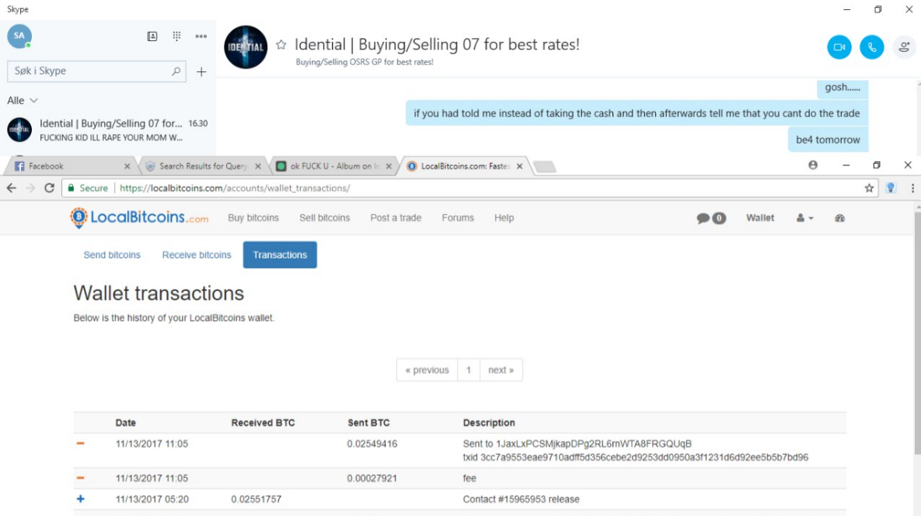Open the Buy bitcoins page
The height and width of the screenshot is (516, 921).
[253, 218]
